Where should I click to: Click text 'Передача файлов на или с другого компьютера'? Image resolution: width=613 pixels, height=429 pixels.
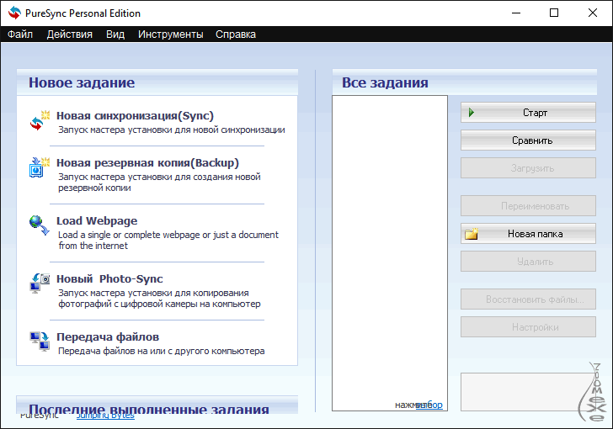[x=162, y=351]
